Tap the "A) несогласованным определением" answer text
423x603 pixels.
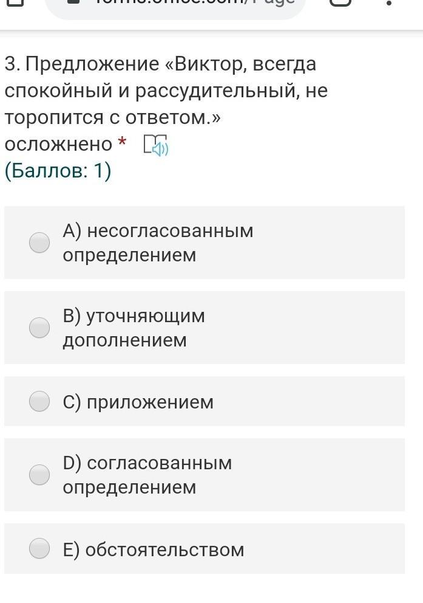(x=158, y=243)
